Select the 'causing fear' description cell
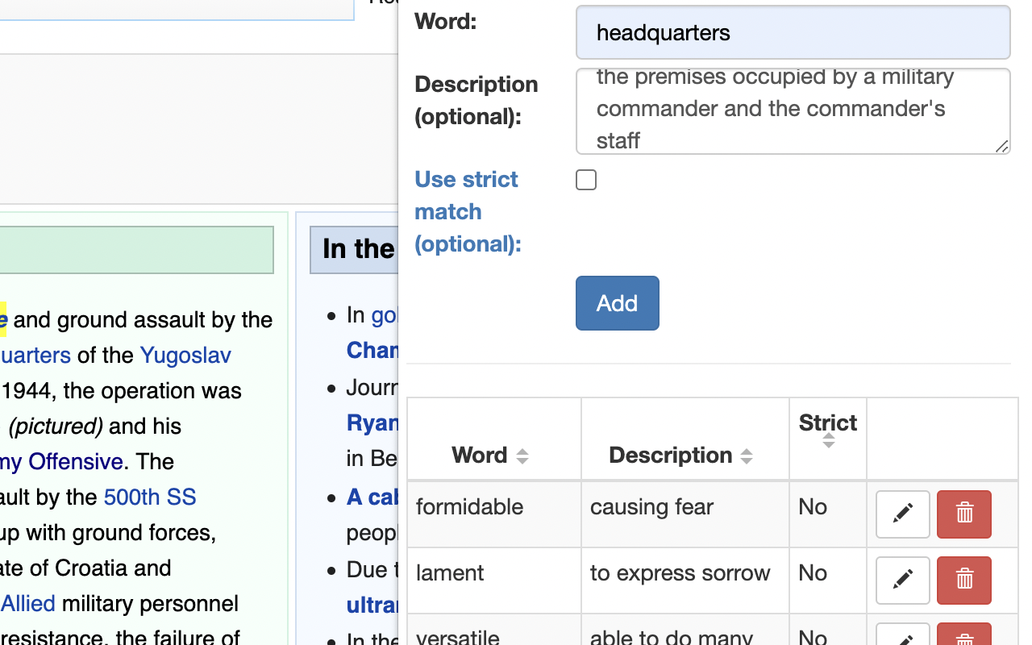 pyautogui.click(x=685, y=514)
